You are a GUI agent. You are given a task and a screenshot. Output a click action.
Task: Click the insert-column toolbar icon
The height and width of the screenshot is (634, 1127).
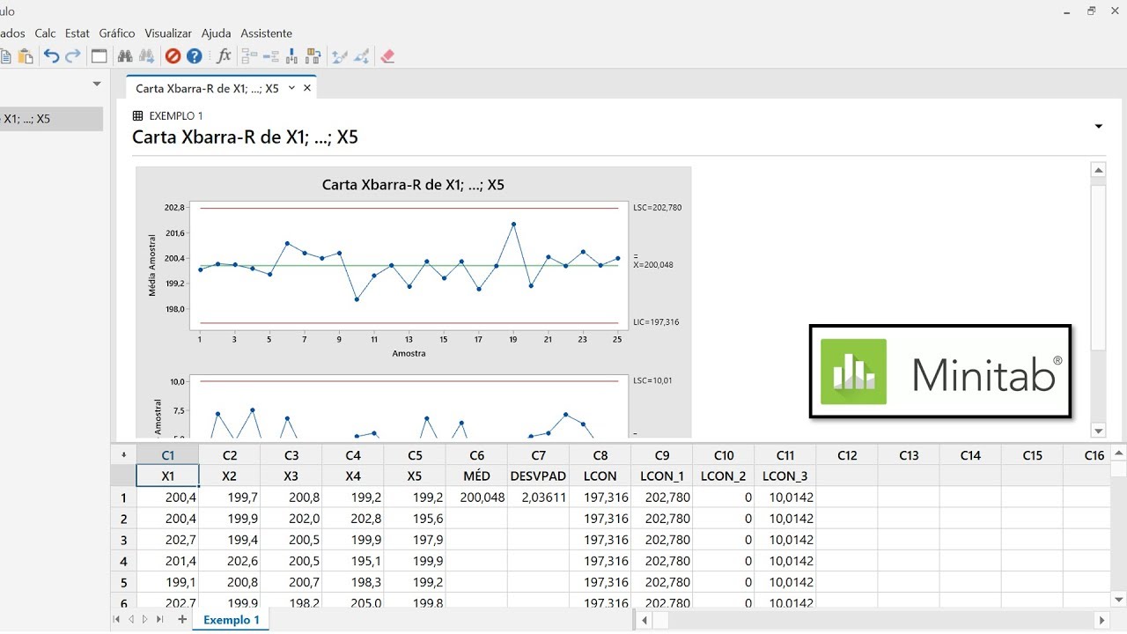(x=291, y=56)
